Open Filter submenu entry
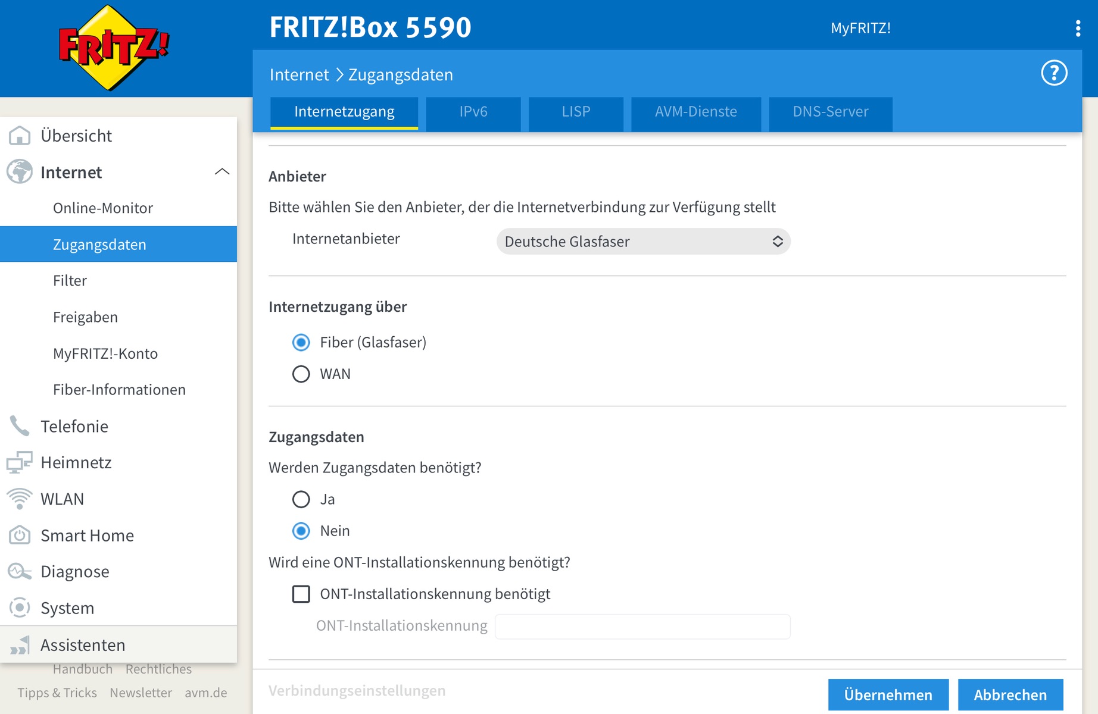The height and width of the screenshot is (714, 1098). tap(118, 280)
